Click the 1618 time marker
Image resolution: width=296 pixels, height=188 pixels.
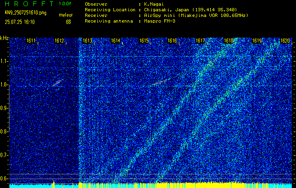[x=229, y=40]
